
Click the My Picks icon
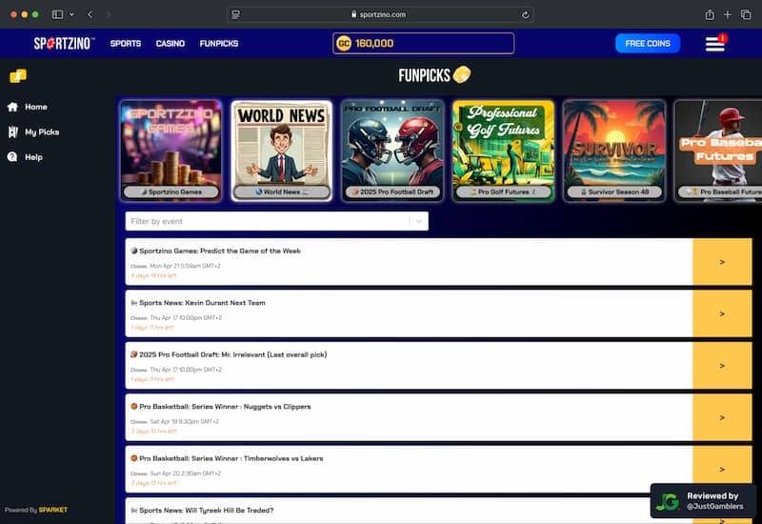12,132
